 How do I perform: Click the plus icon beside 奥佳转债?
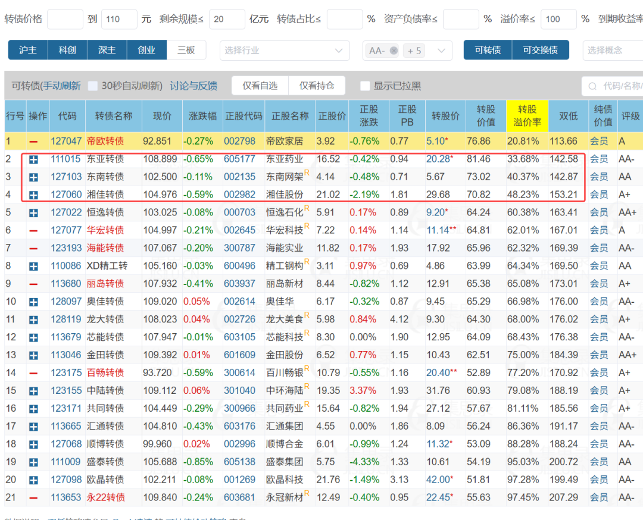click(x=33, y=302)
